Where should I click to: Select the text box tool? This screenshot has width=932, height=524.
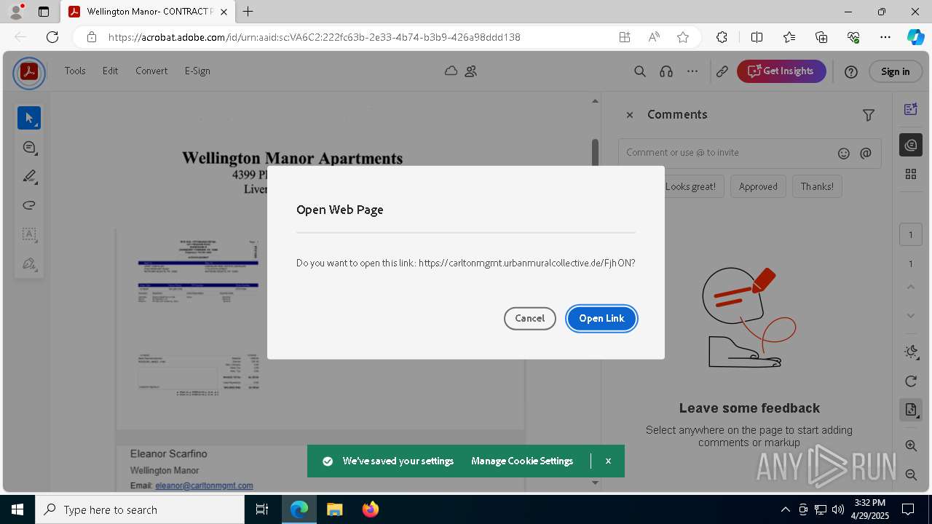point(29,234)
